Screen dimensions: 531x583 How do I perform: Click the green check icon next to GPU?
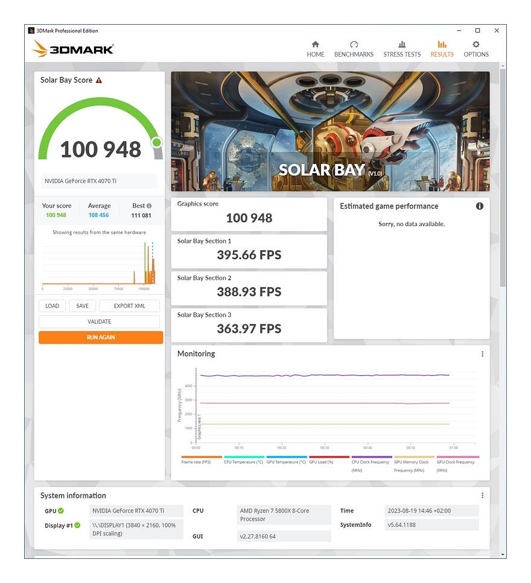coord(61,511)
